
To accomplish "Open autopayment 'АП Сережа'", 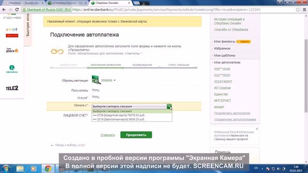I will tap(222, 88).
